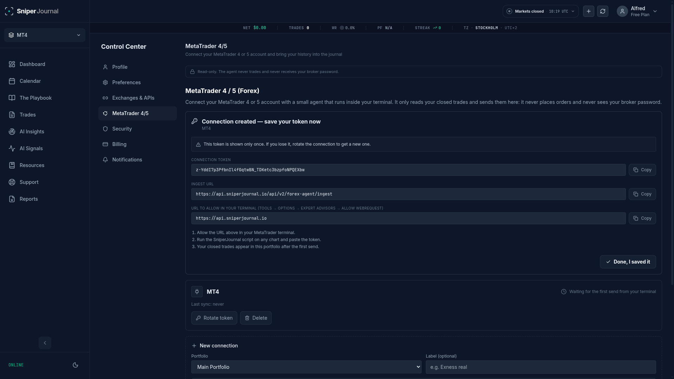This screenshot has width=674, height=379.
Task: Expand the account menu chevron
Action: tap(655, 11)
